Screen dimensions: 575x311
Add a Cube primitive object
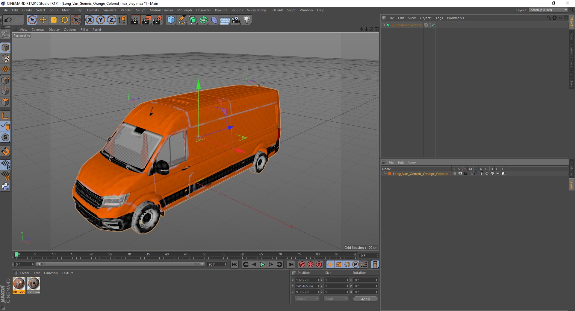[171, 20]
